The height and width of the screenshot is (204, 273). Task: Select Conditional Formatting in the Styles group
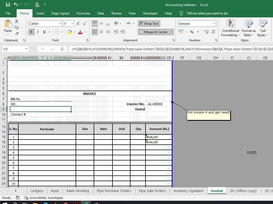pos(230,28)
